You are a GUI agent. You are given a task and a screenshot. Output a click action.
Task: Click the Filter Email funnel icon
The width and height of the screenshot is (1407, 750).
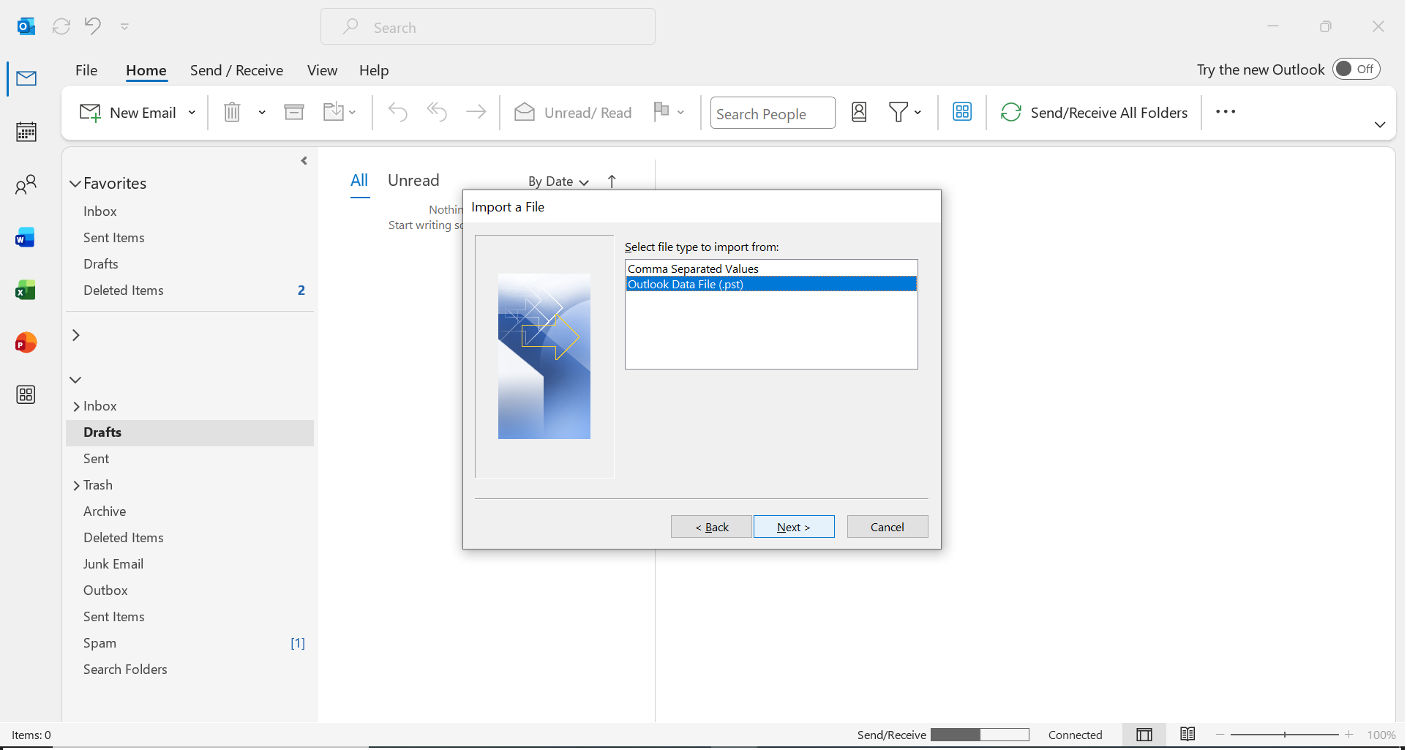coord(898,112)
